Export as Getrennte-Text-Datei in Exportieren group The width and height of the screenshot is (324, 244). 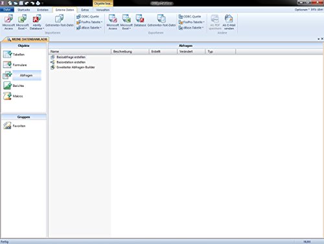[161, 21]
